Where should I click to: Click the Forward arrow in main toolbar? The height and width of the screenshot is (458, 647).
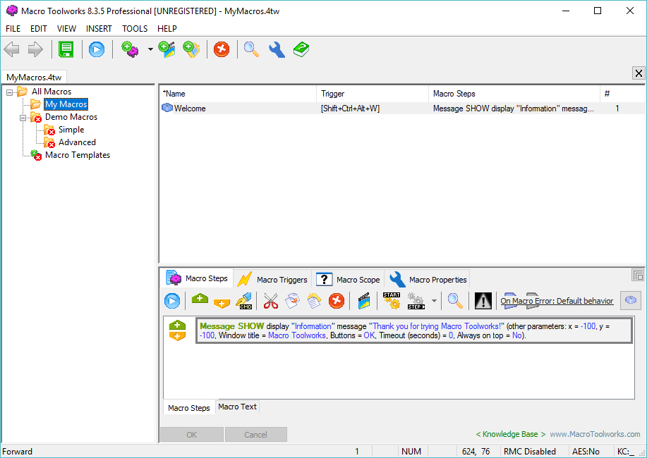35,49
